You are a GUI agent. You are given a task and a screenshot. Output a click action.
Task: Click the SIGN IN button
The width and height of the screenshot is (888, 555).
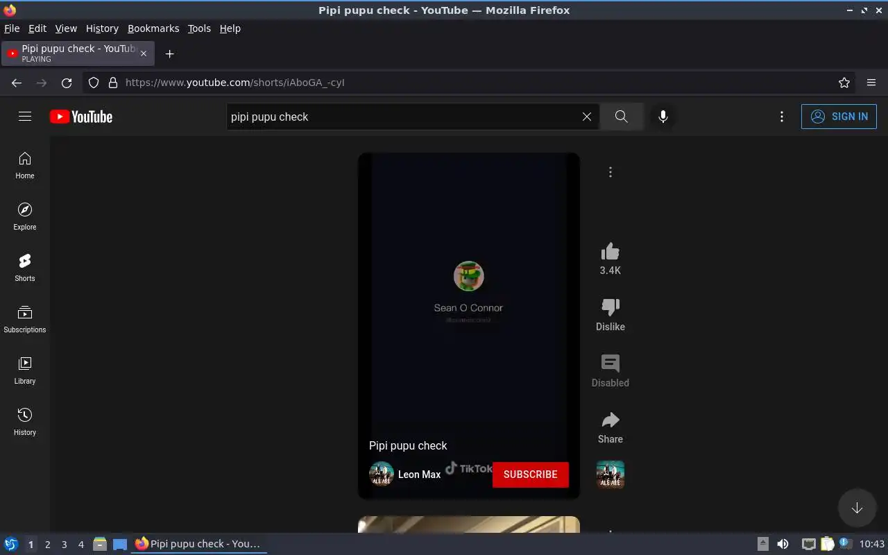point(839,117)
